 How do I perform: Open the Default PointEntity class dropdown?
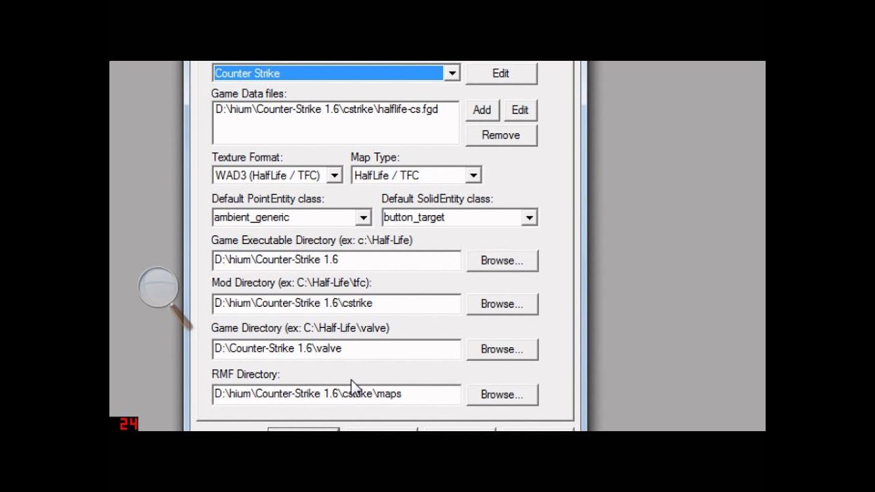coord(363,217)
